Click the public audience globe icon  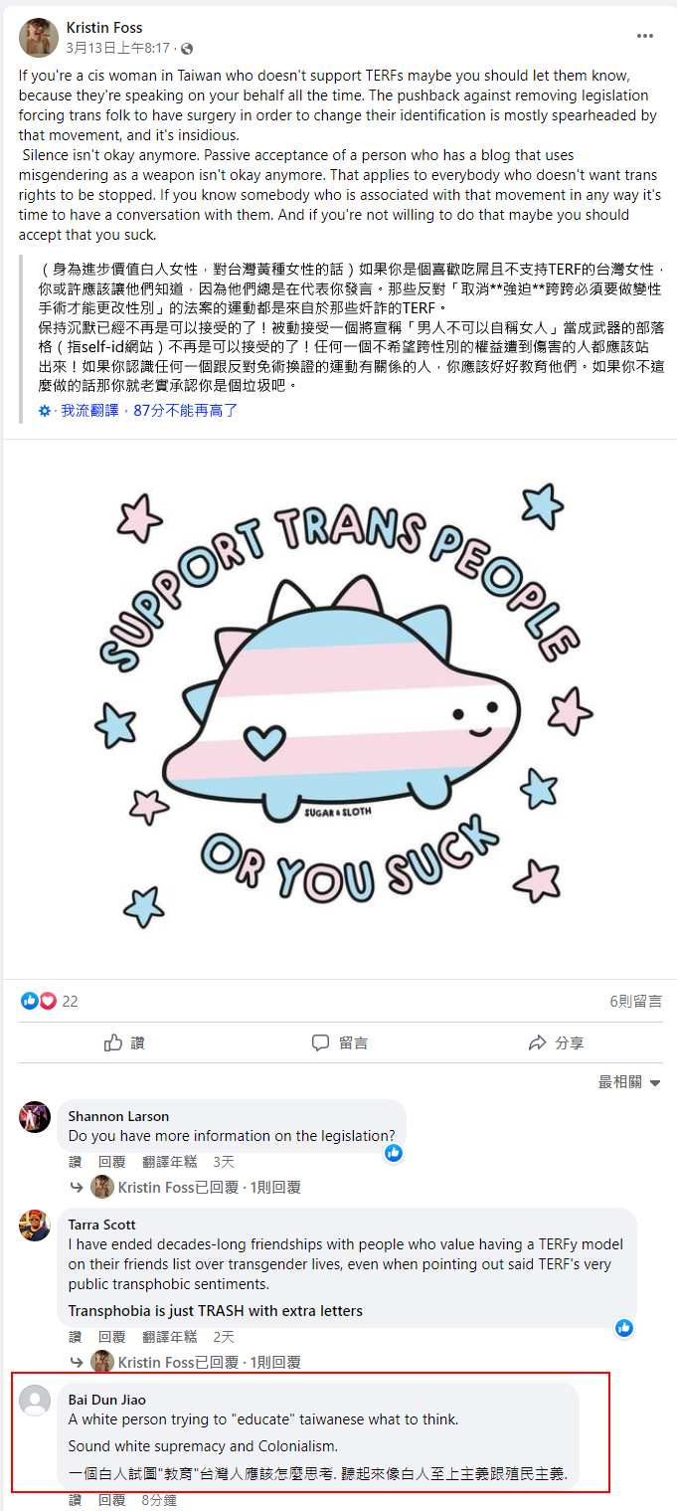click(x=187, y=49)
